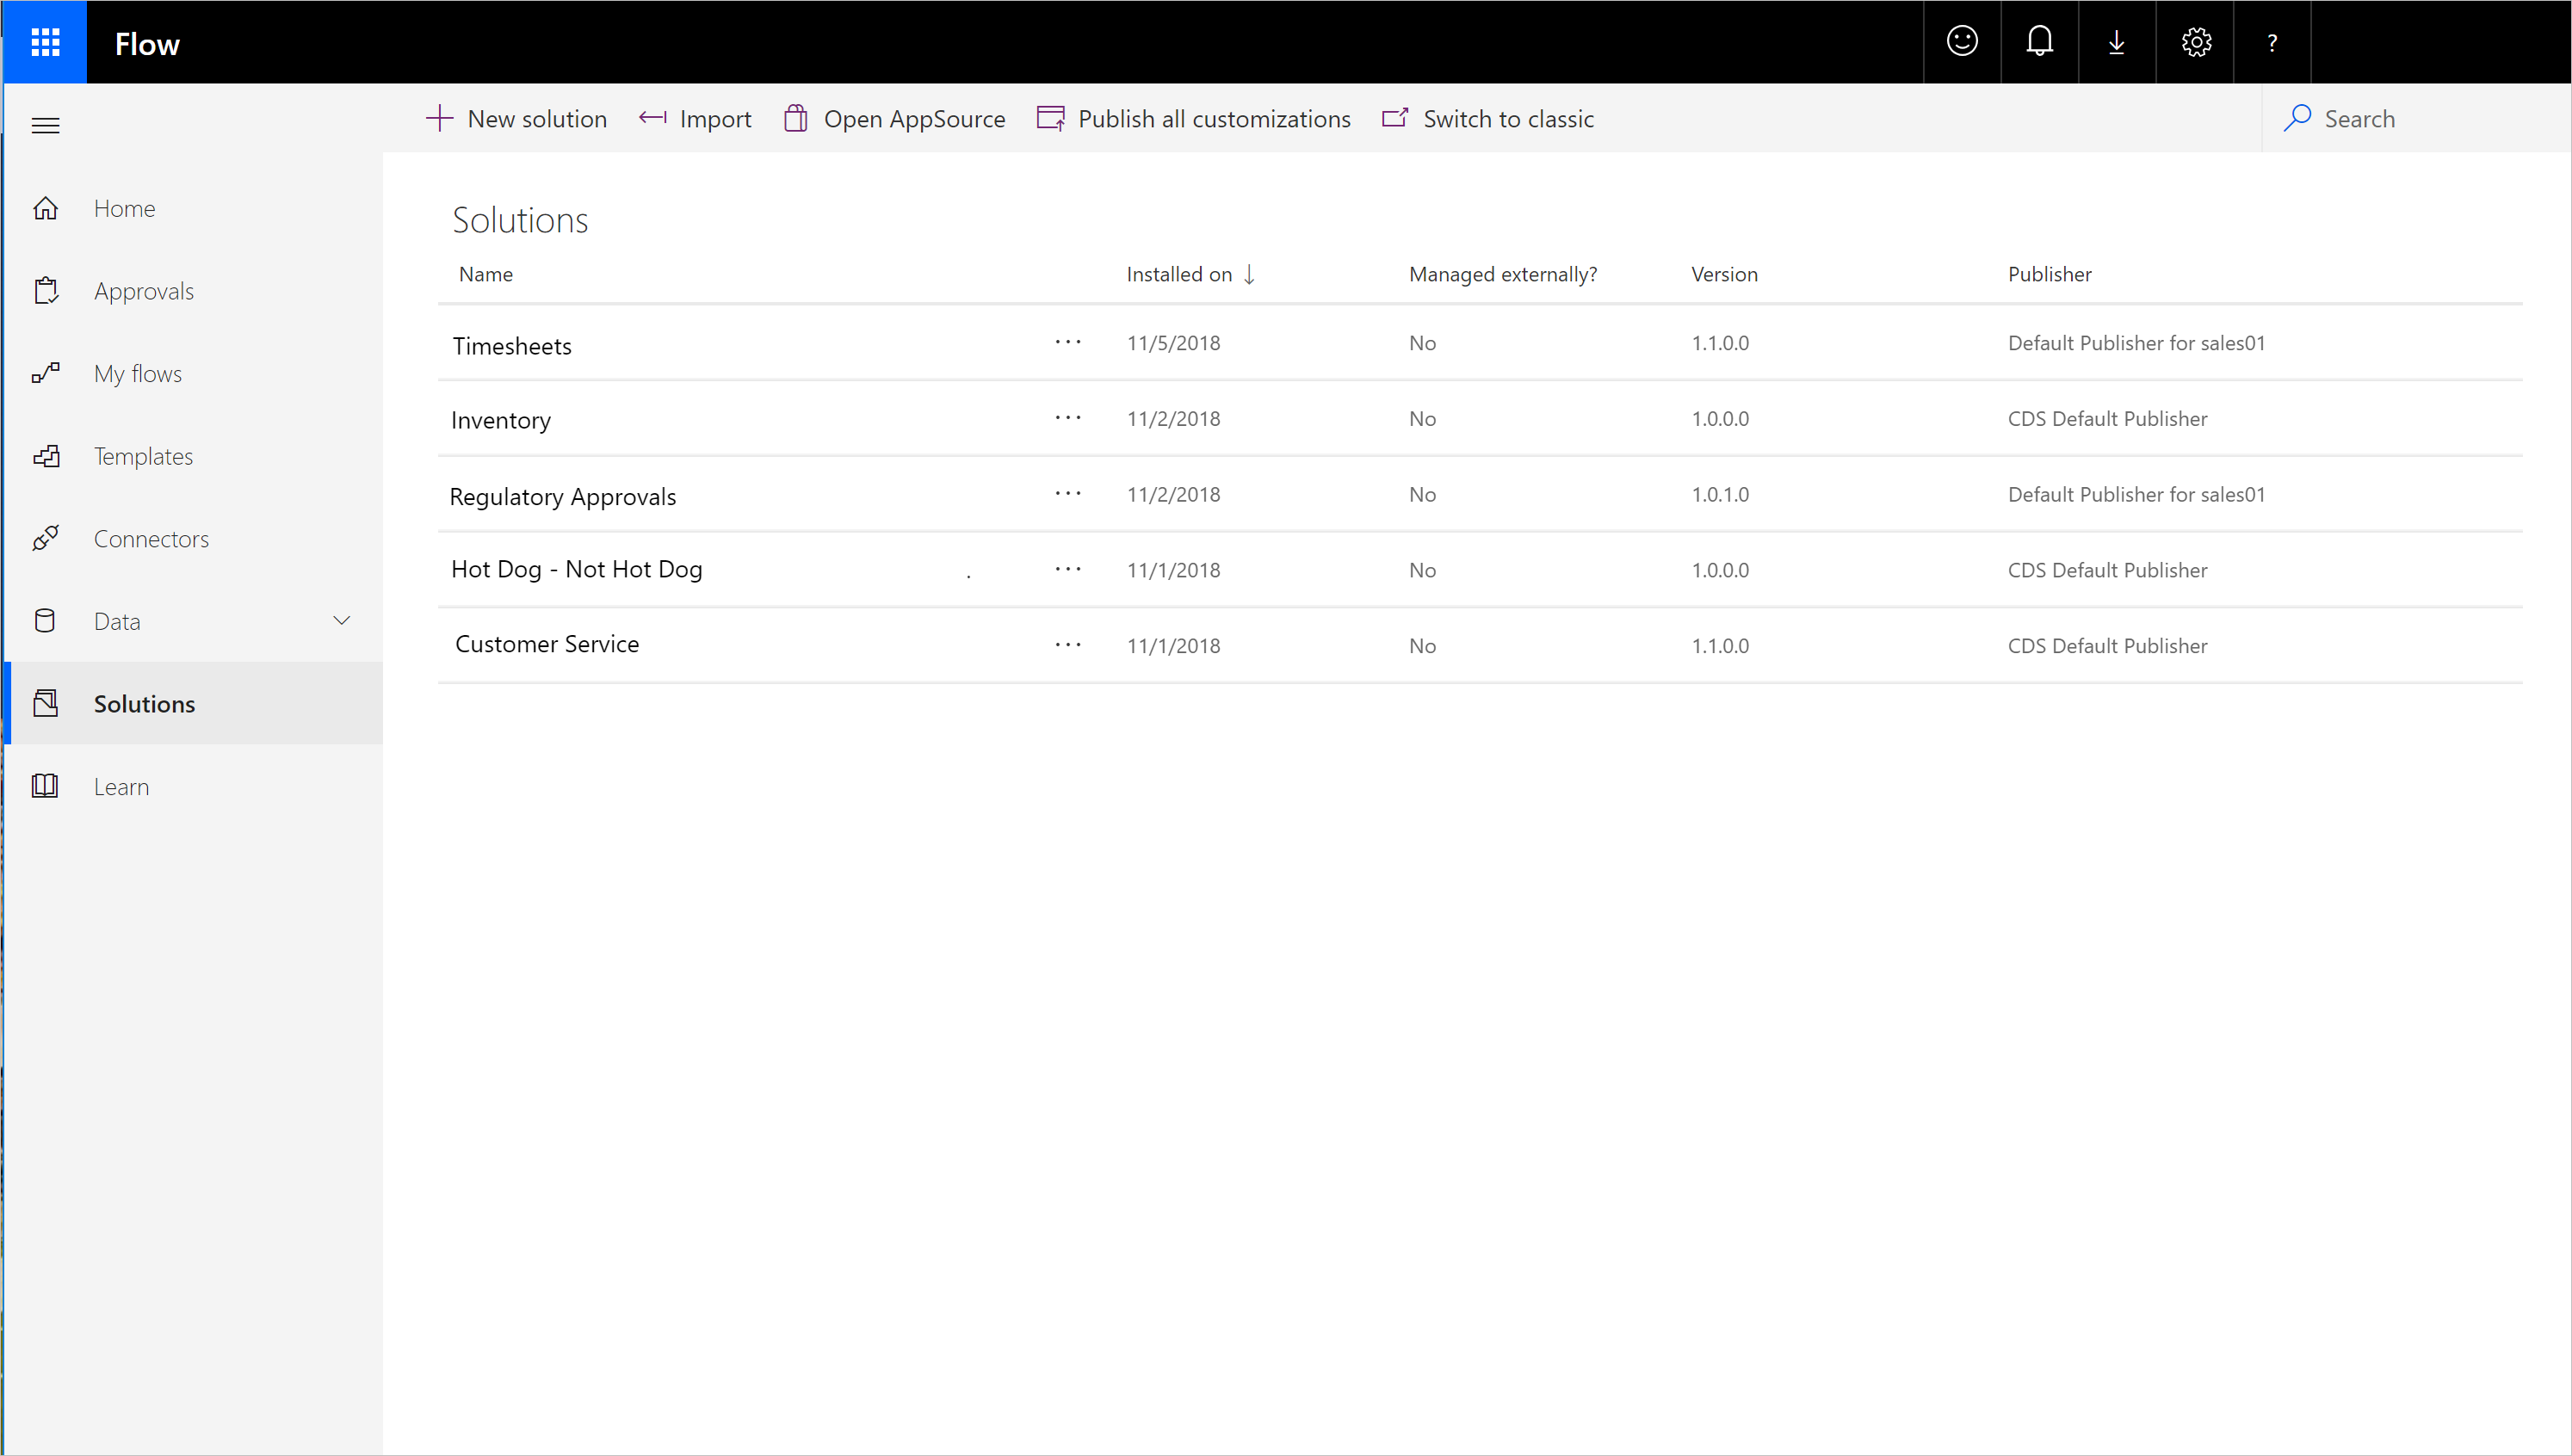Navigate to Approvals page
Viewport: 2572px width, 1456px height.
(x=143, y=291)
